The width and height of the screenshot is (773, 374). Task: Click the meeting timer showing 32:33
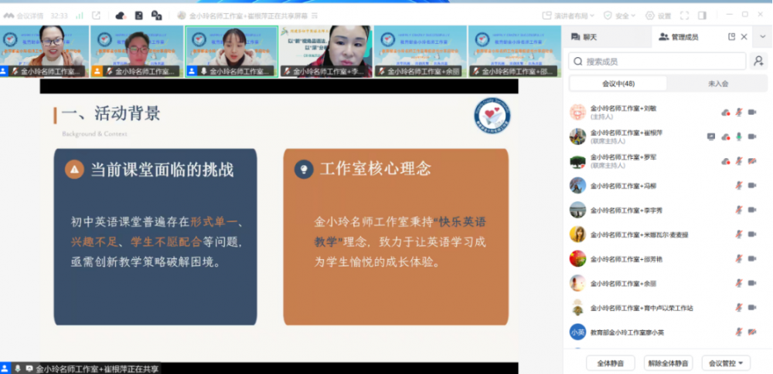(x=58, y=15)
